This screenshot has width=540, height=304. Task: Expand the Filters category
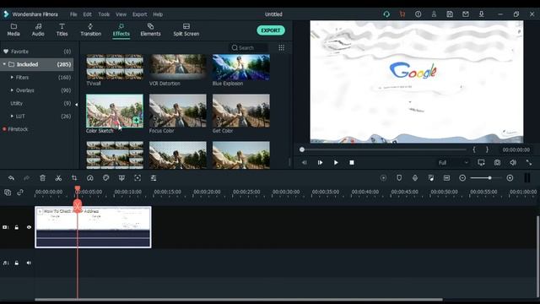(x=12, y=77)
